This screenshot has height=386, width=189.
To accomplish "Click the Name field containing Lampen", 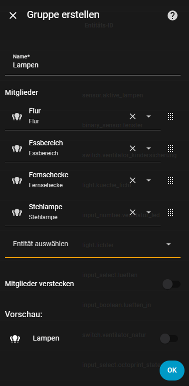I will 93,63.
